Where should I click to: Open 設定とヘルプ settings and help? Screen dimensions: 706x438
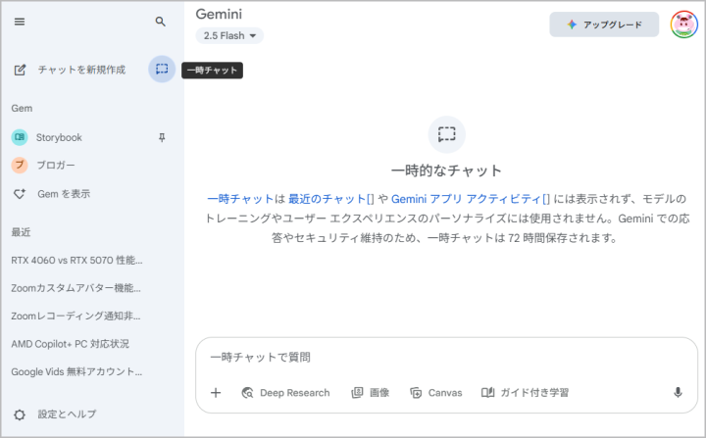67,414
